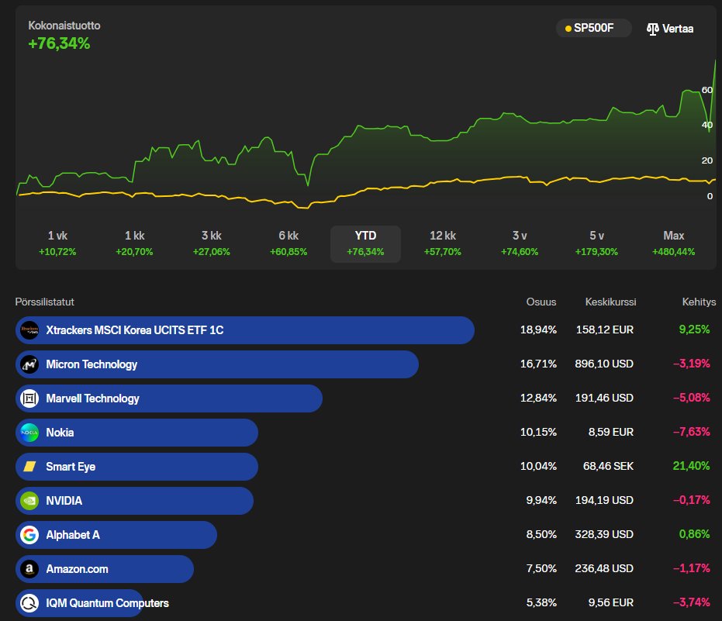Click the green portfolio line's final peak
The image size is (722, 621).
coord(715,61)
